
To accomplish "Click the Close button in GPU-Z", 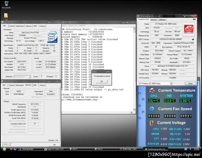I will click(191, 84).
